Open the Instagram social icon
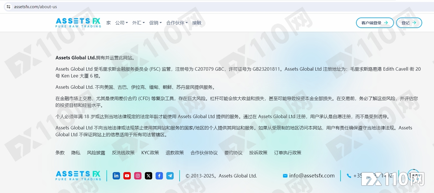The image size is (434, 193). click(138, 176)
